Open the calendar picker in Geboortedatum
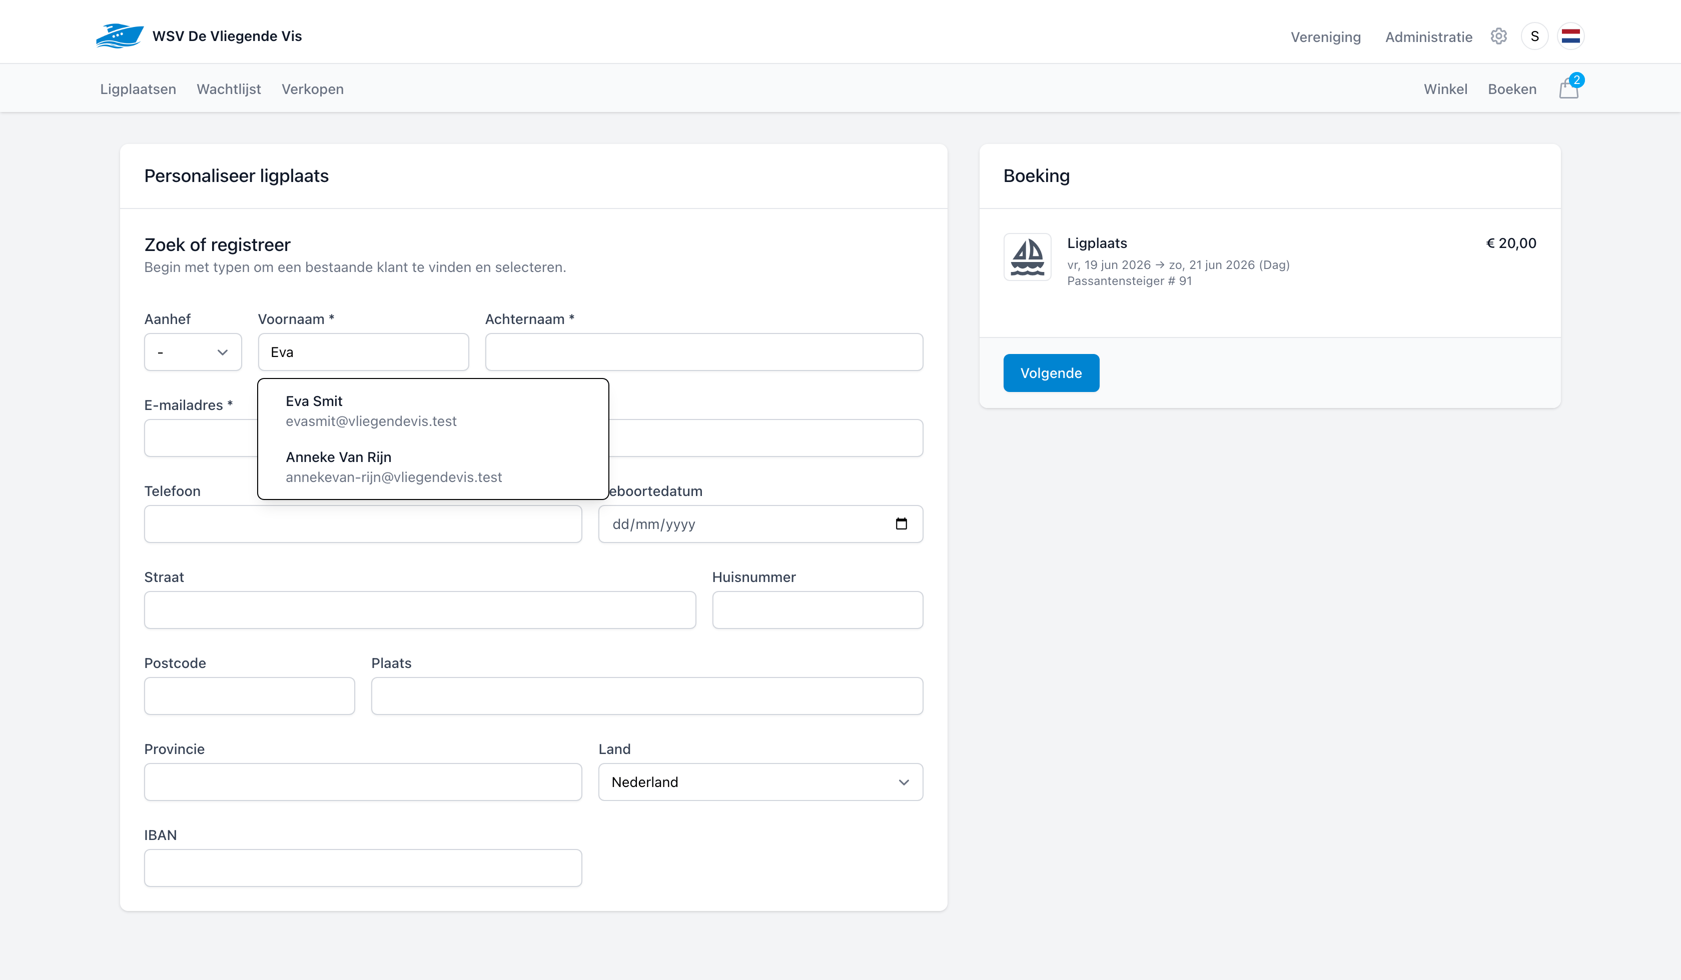 tap(901, 524)
